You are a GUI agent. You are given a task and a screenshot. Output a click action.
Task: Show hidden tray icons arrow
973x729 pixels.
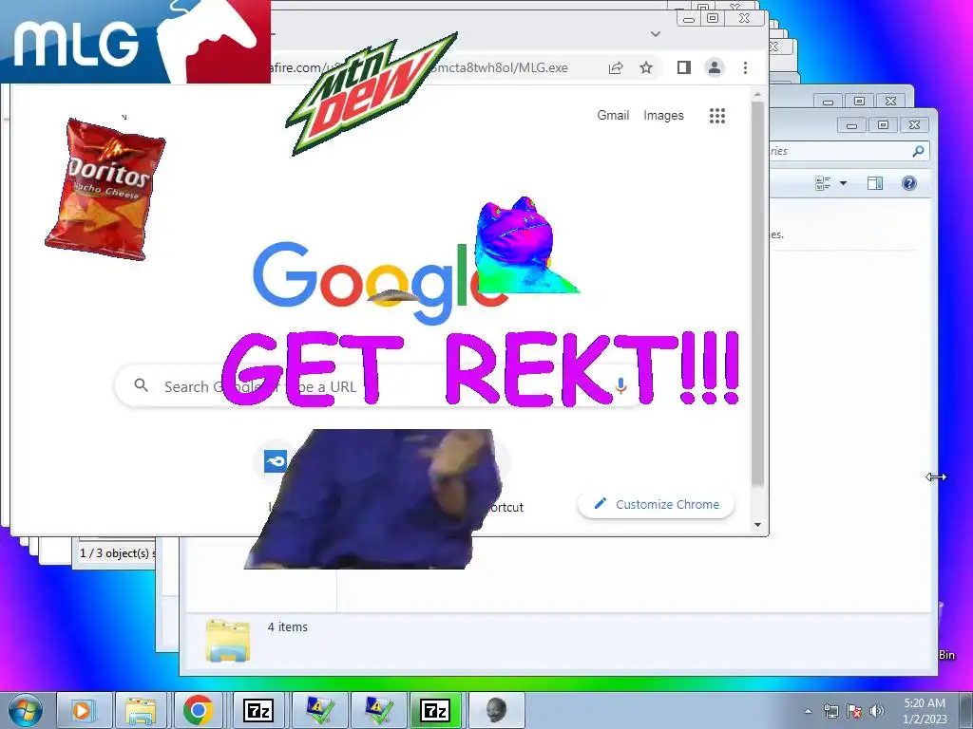point(808,711)
